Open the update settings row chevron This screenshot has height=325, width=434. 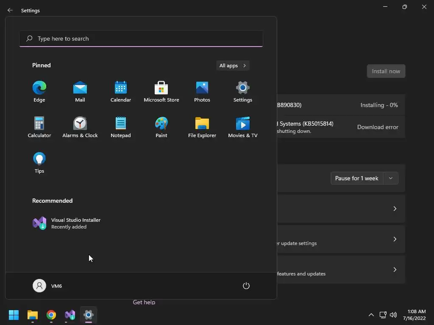tap(395, 239)
